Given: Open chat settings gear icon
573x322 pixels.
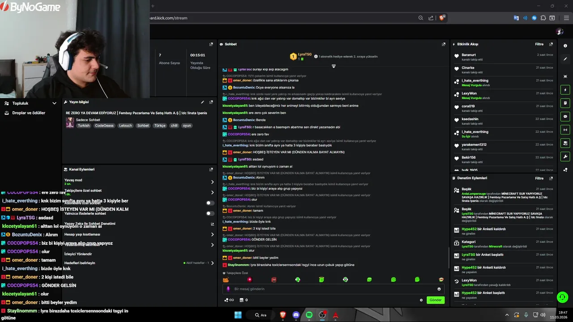Looking at the screenshot, I should [421, 300].
